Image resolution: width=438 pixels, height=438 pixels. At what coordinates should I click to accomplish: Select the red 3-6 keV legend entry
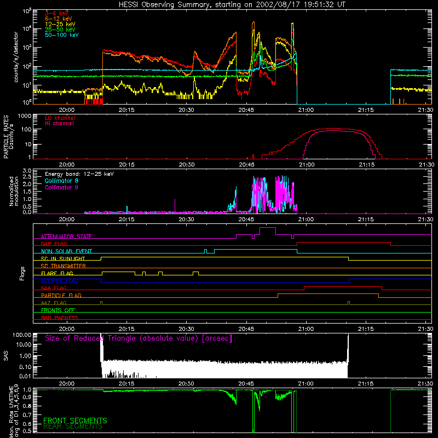[x=56, y=13]
